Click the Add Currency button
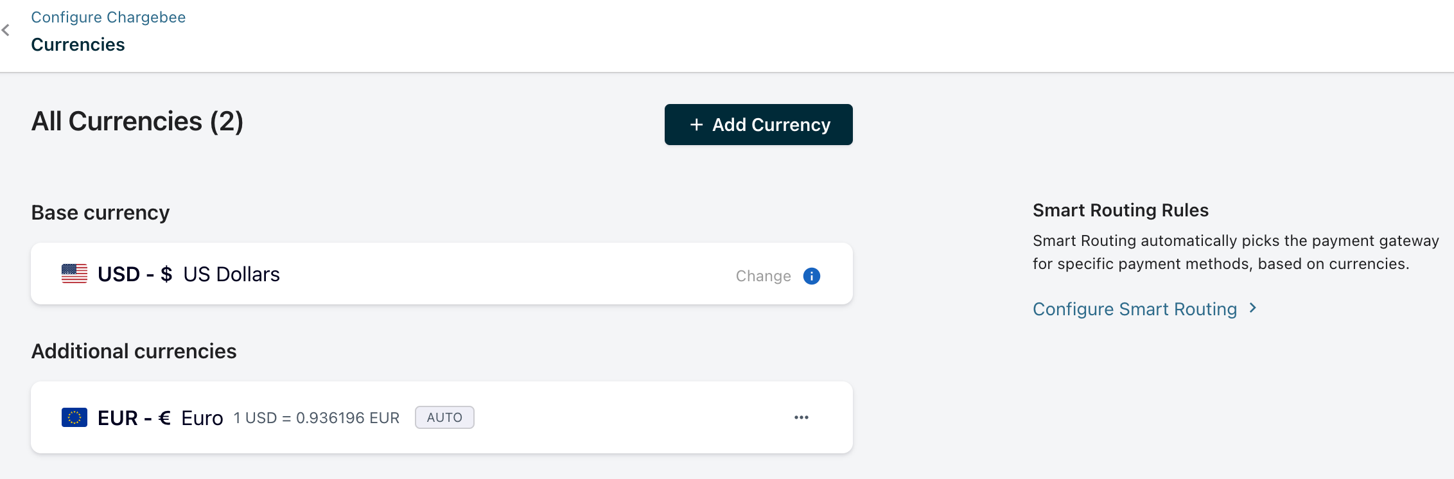This screenshot has height=479, width=1454. (758, 125)
